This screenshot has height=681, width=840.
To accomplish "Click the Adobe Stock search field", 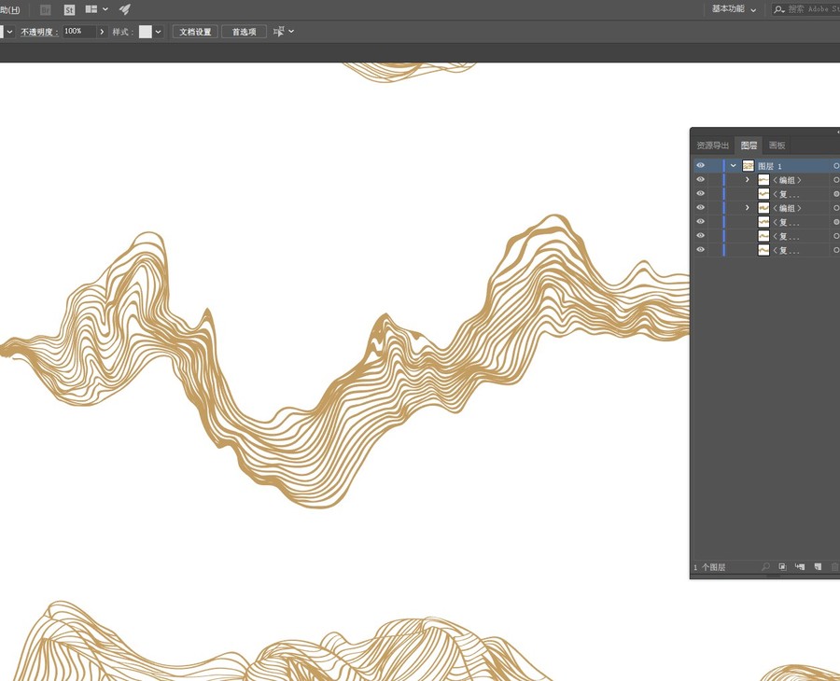I will click(806, 9).
